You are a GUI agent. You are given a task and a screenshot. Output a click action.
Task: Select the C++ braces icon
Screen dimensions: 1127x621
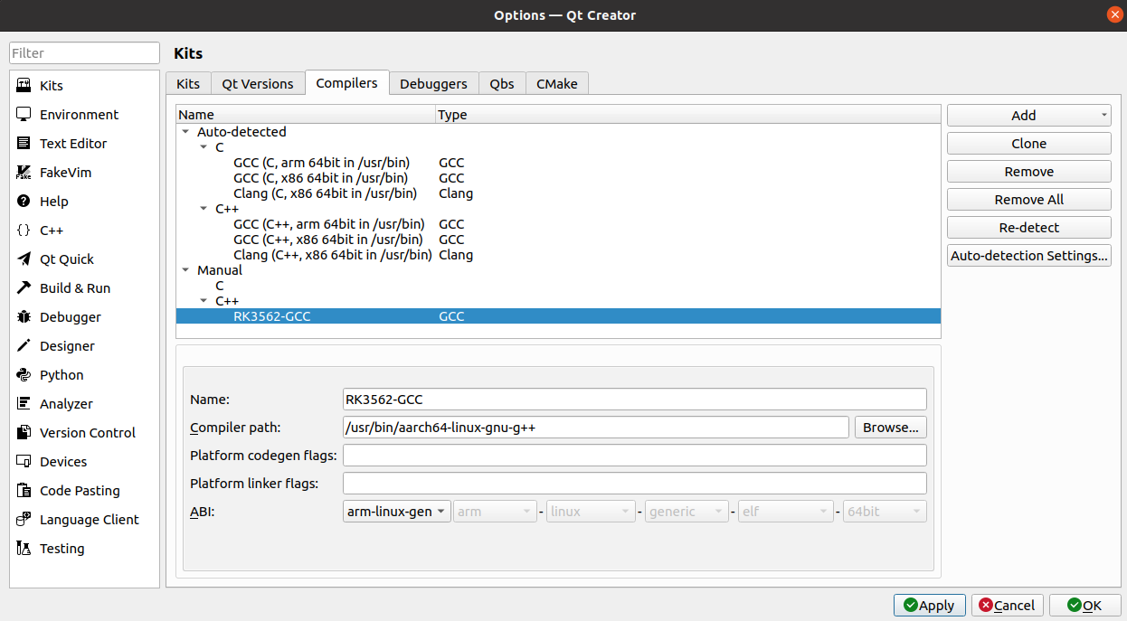coord(24,230)
